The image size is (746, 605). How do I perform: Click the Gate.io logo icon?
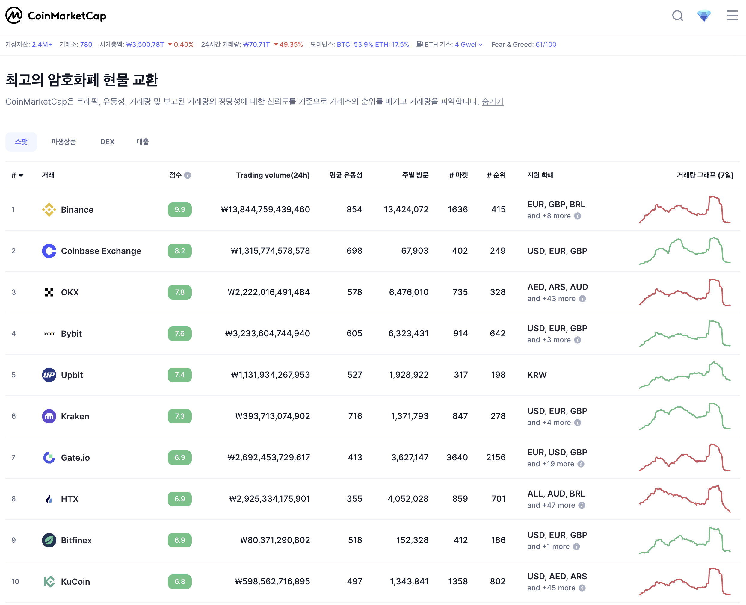click(x=49, y=457)
